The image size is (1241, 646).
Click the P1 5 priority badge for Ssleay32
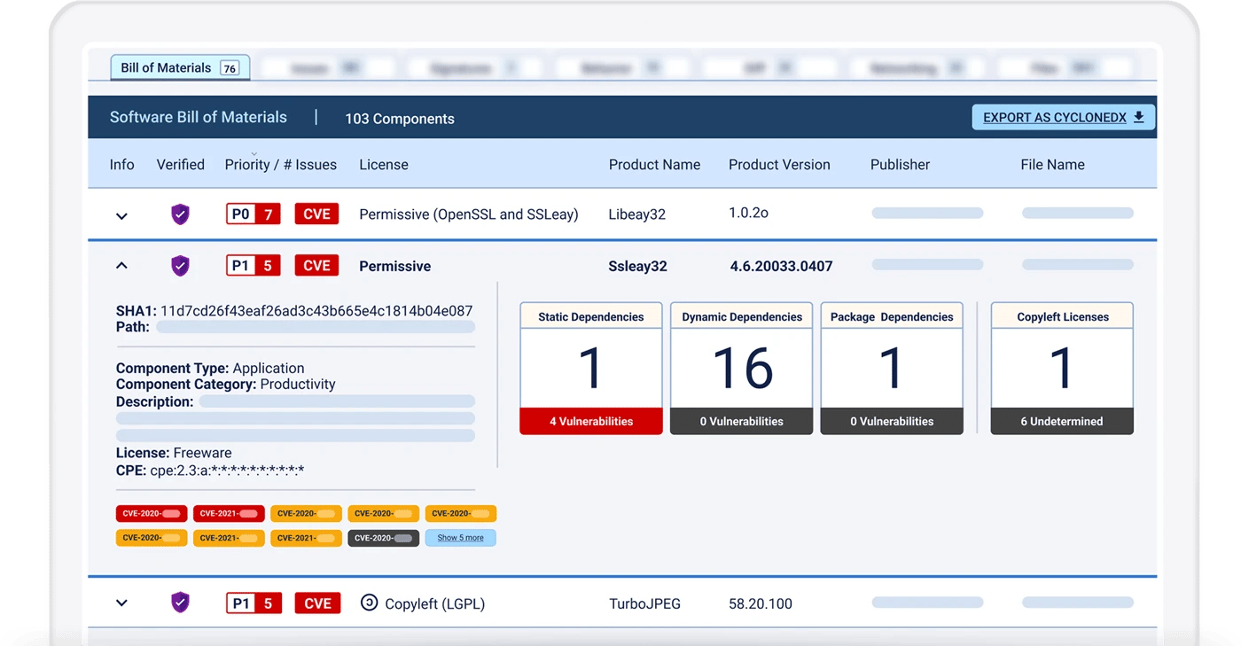tap(254, 266)
